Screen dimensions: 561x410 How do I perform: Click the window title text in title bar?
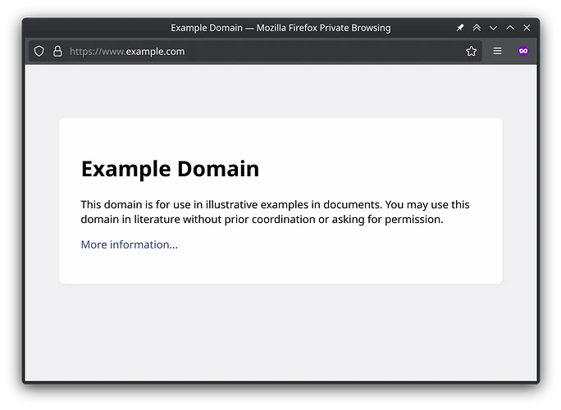pyautogui.click(x=280, y=28)
